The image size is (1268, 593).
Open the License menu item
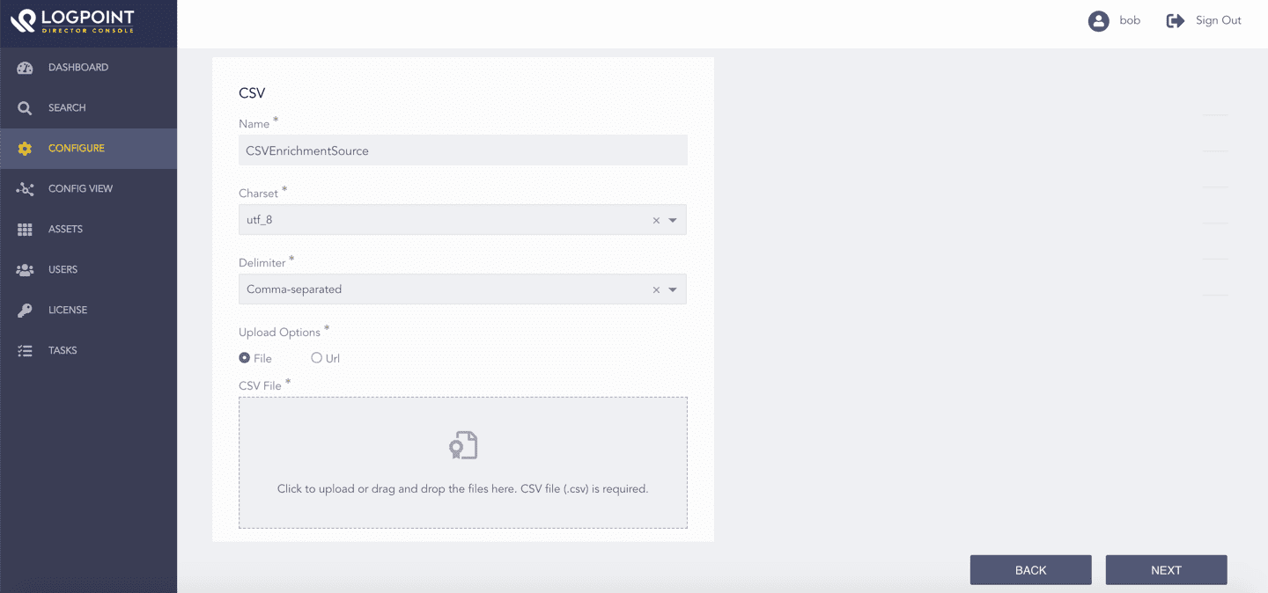click(68, 311)
